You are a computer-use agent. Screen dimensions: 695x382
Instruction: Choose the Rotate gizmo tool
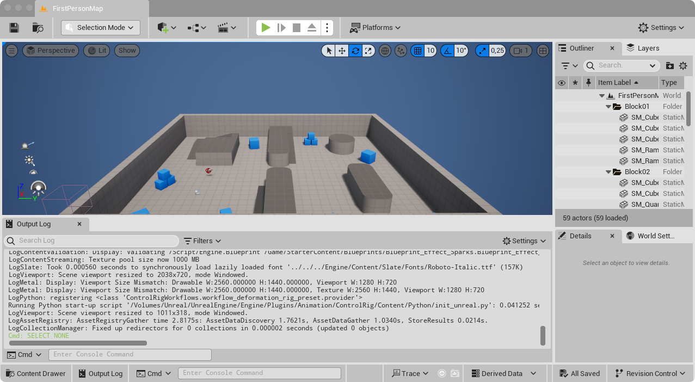coord(355,51)
